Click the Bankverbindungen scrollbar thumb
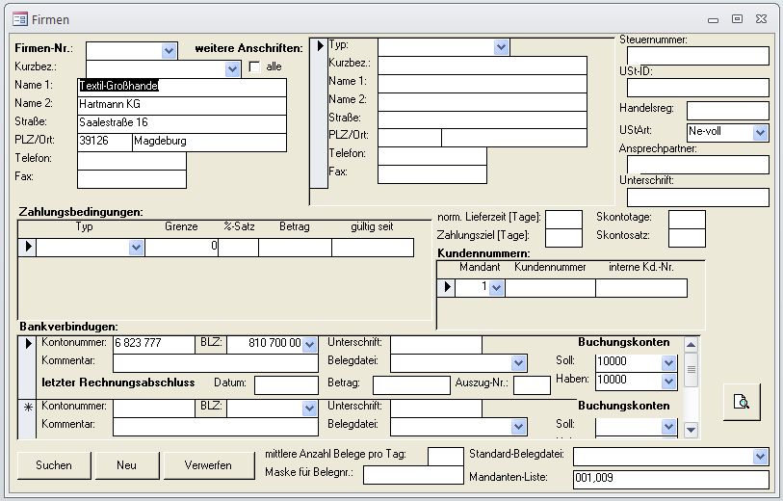This screenshot has height=501, width=783. (x=692, y=370)
